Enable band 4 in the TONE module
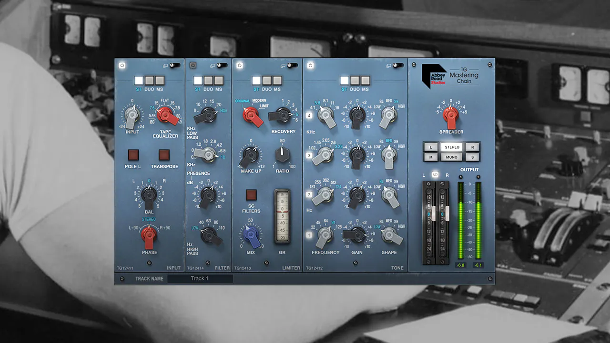 coord(309,115)
